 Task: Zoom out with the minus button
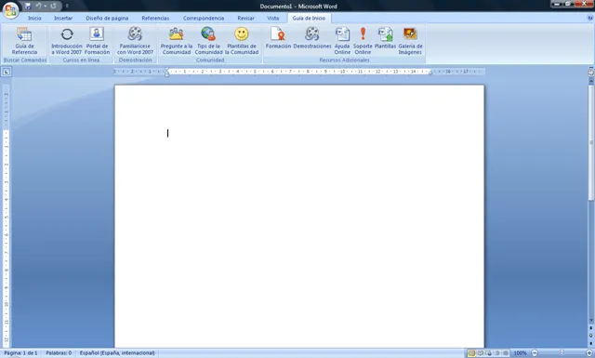pyautogui.click(x=535, y=353)
